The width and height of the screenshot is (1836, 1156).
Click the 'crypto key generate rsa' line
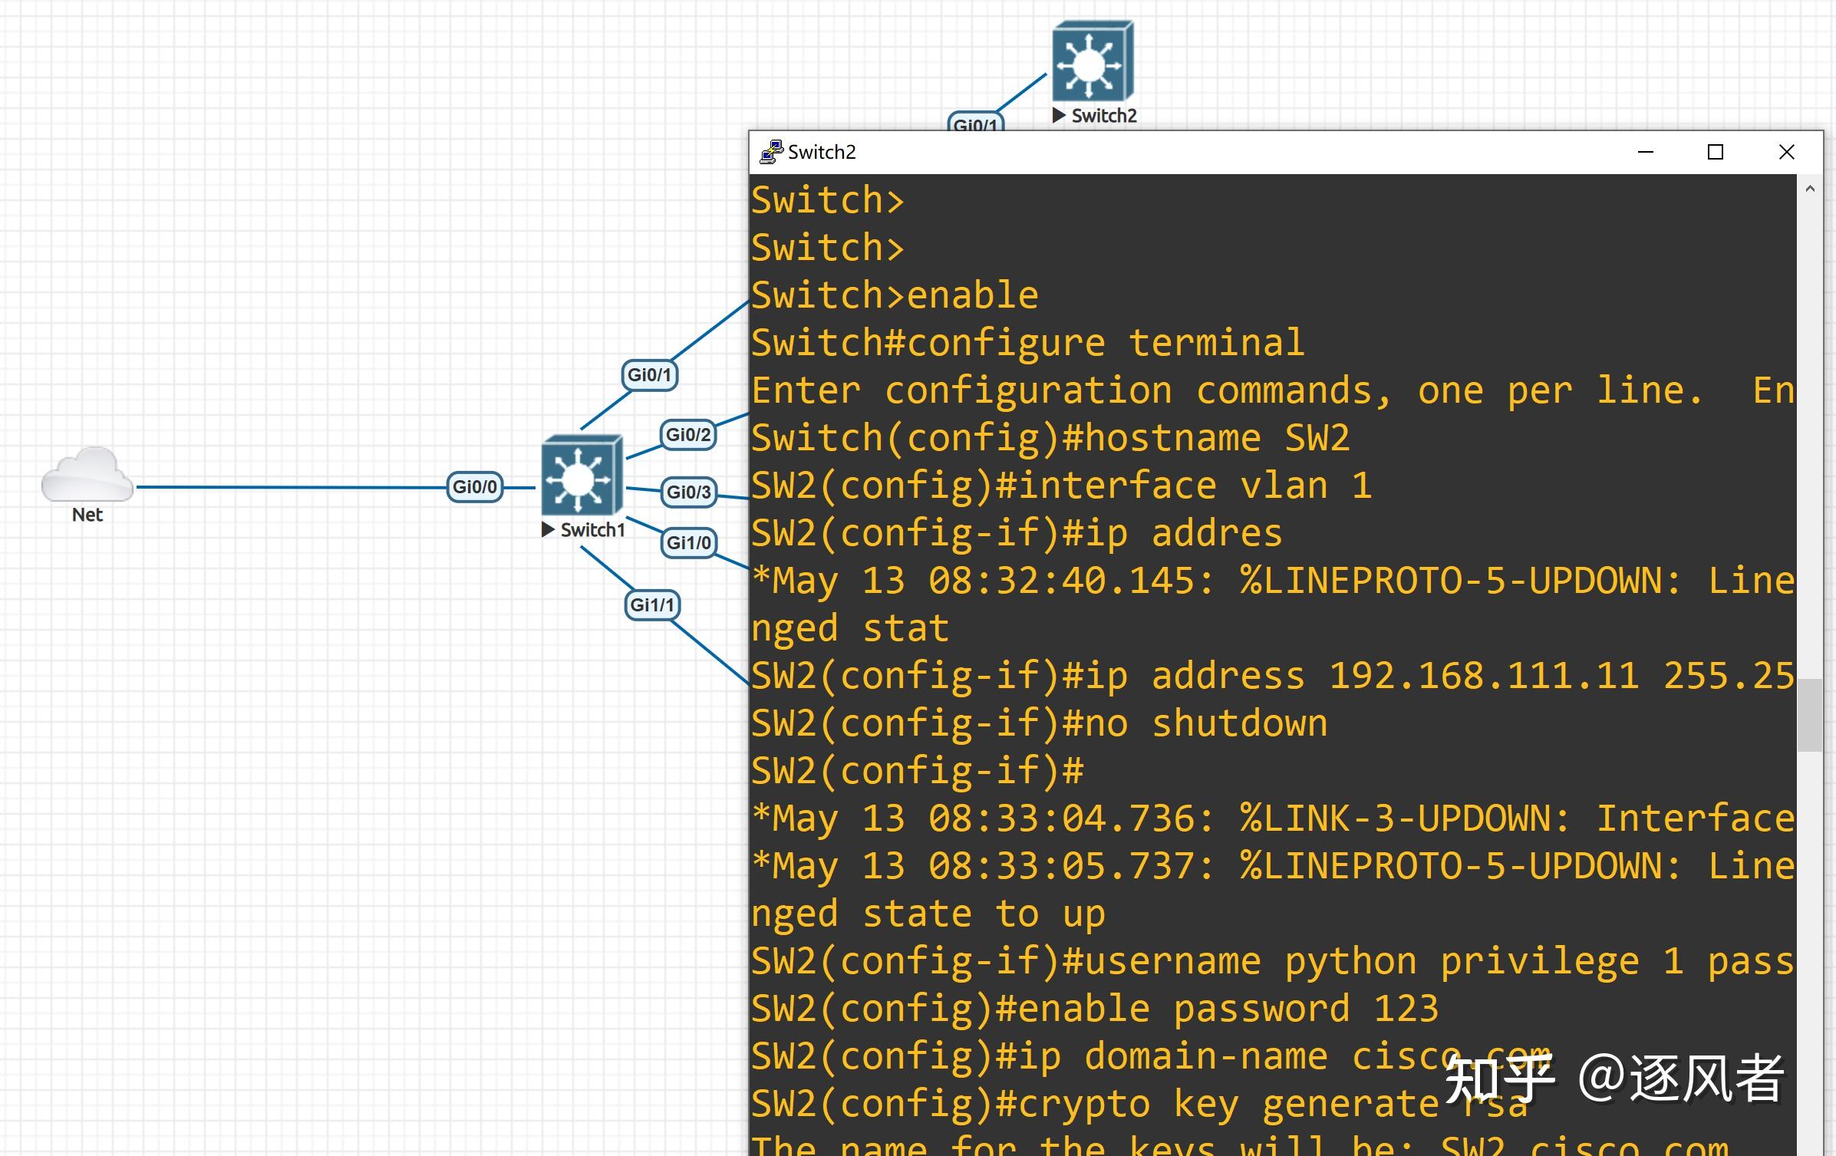tap(1139, 1104)
